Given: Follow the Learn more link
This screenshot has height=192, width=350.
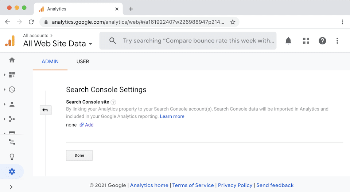Looking at the screenshot, I should (x=172, y=116).
